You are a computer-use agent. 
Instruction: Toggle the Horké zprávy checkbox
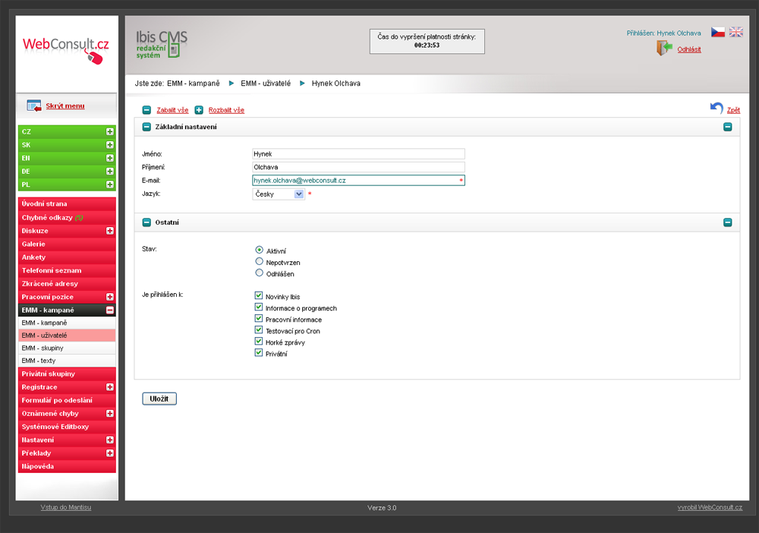pyautogui.click(x=259, y=342)
